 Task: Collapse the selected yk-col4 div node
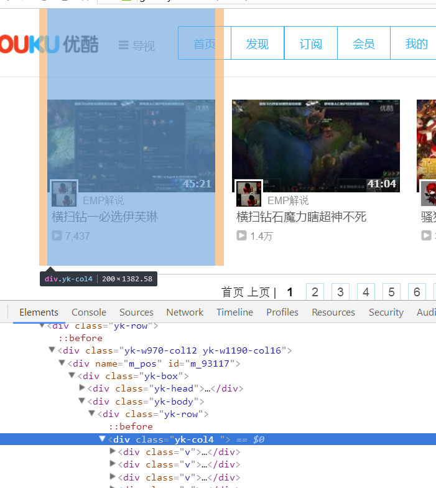[102, 438]
